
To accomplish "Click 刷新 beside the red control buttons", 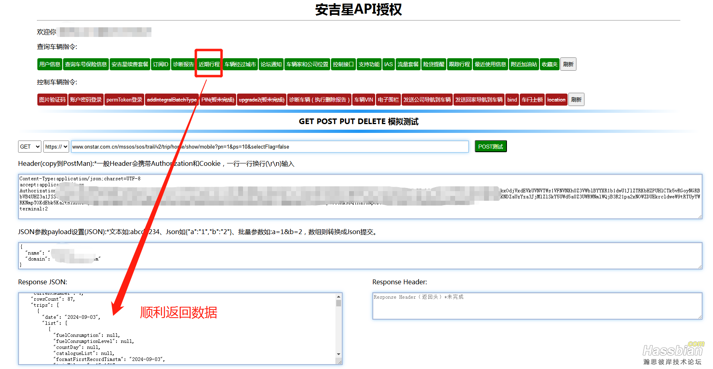I will pos(576,100).
